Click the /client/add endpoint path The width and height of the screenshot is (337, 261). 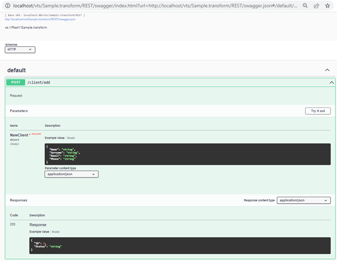(x=39, y=83)
